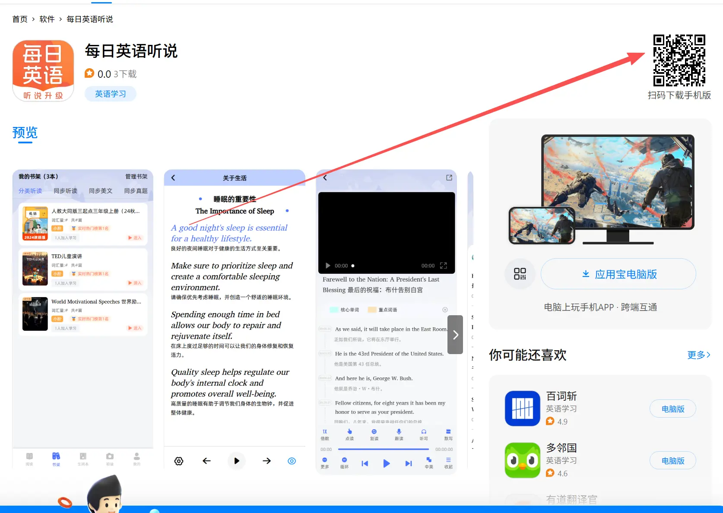The width and height of the screenshot is (723, 513).
Task: Open the 软件 breadcrumb menu item
Action: [47, 19]
